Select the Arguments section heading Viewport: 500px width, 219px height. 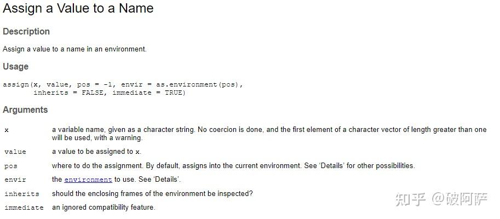(25, 110)
